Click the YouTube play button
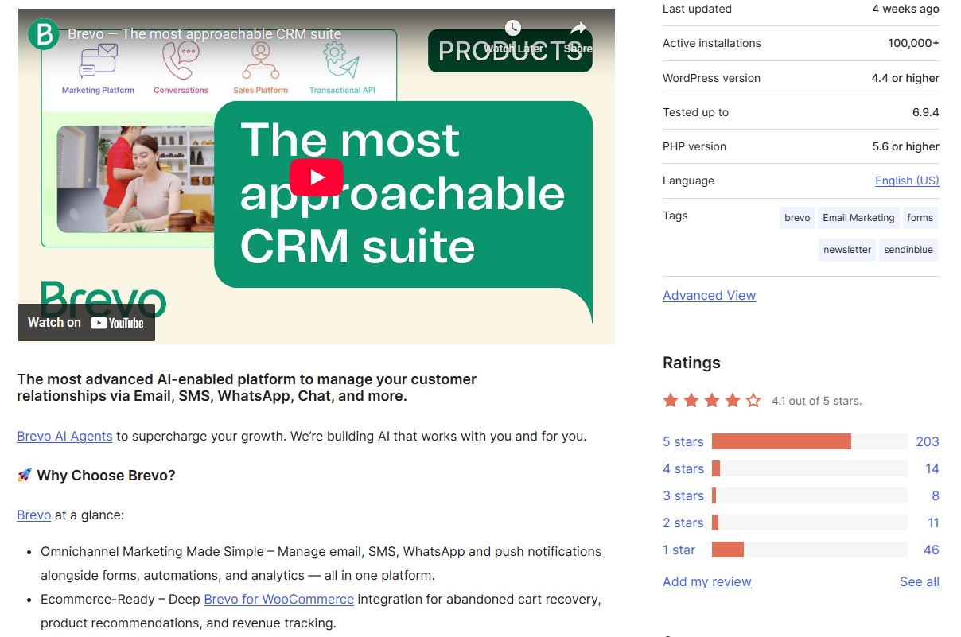Image resolution: width=961 pixels, height=637 pixels. click(x=317, y=178)
